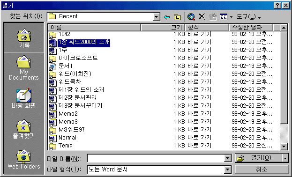Click the Create New Folder icon

point(212,17)
